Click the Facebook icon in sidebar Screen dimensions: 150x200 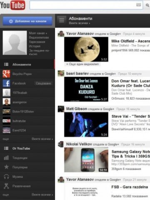click(6, 83)
